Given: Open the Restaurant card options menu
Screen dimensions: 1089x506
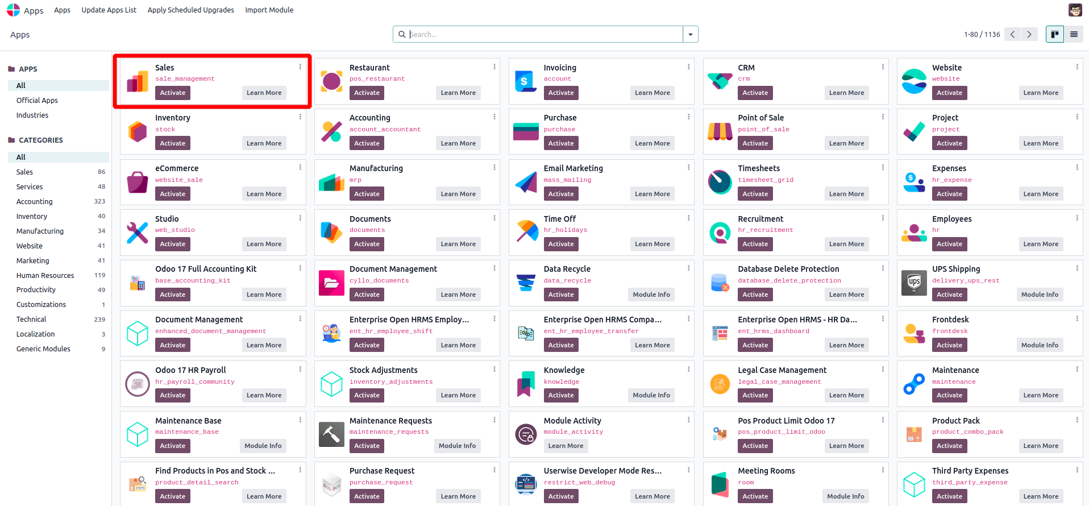Looking at the screenshot, I should pyautogui.click(x=494, y=67).
